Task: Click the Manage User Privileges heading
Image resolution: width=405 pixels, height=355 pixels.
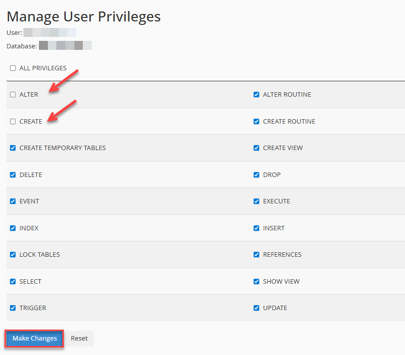Action: pyautogui.click(x=83, y=17)
